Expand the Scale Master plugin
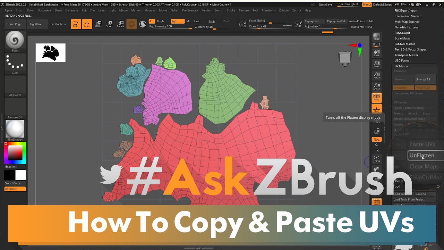The image size is (444, 250). click(x=403, y=38)
